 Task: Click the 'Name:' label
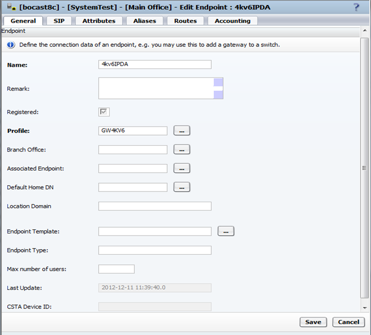coord(18,65)
